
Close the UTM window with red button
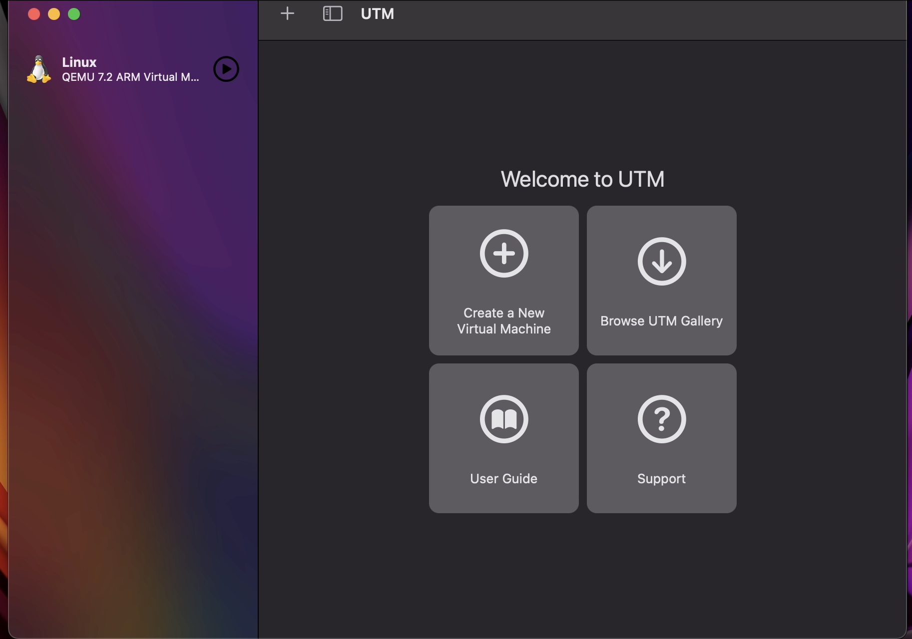coord(34,14)
